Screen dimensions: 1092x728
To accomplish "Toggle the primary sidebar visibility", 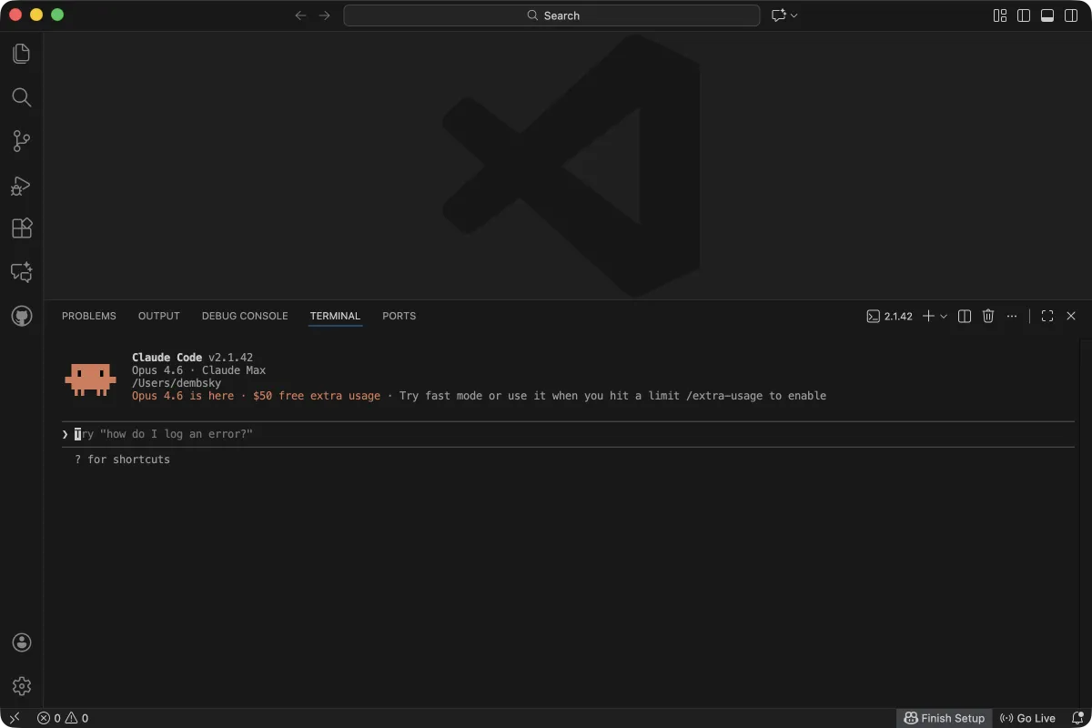I will (x=1024, y=15).
